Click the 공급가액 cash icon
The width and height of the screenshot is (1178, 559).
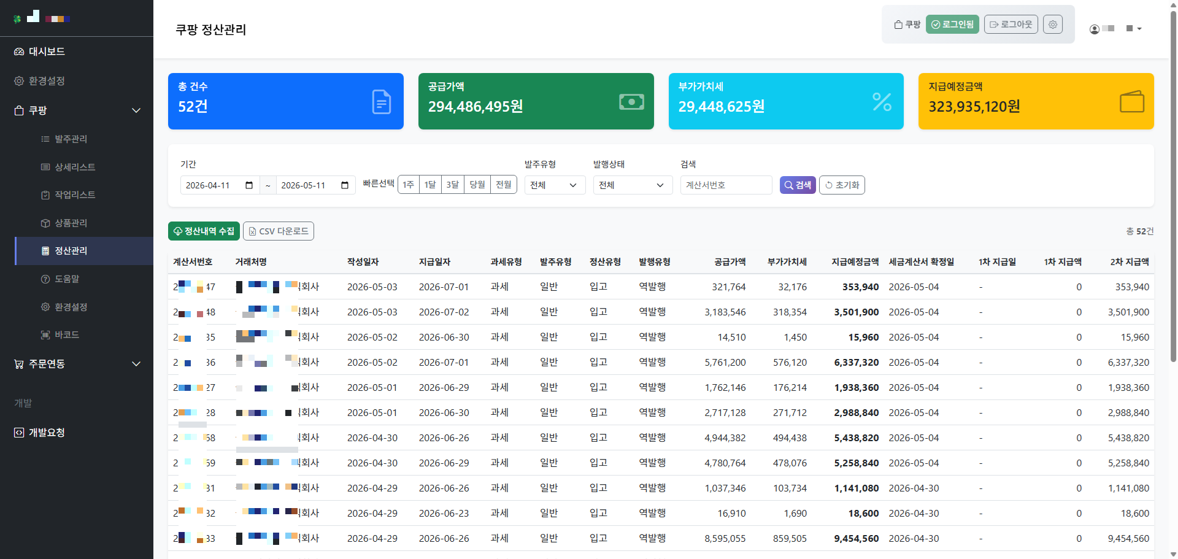631,102
